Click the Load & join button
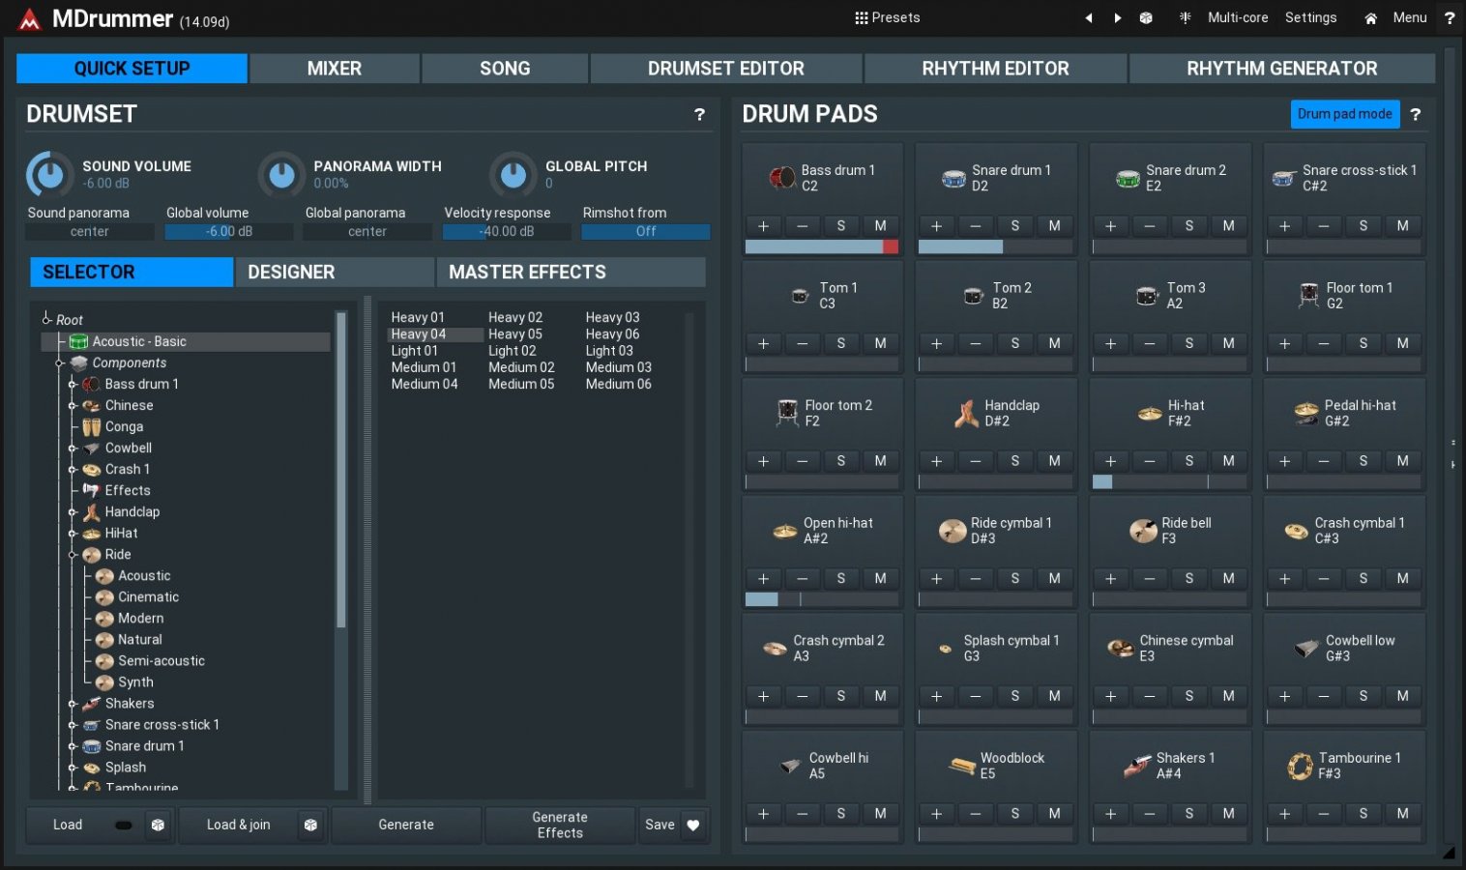Viewport: 1466px width, 870px height. (x=238, y=826)
